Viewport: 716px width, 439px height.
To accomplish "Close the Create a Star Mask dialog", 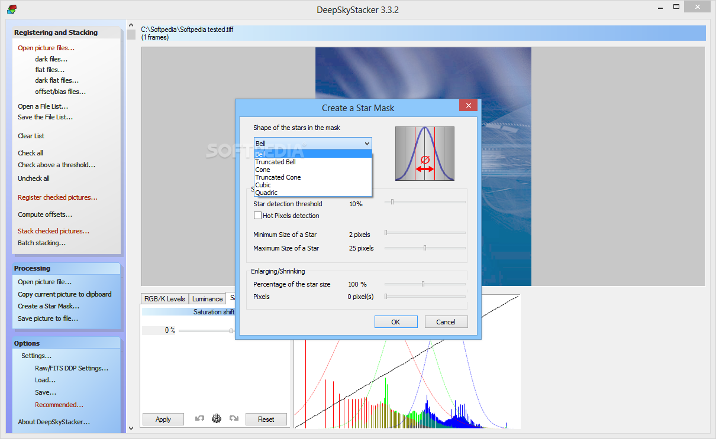I will 468,106.
